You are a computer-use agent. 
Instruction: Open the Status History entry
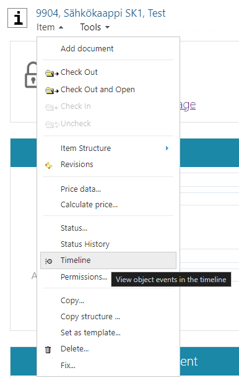tap(85, 244)
